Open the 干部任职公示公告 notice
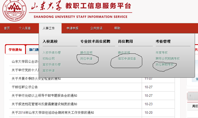This screenshot has width=198, height=118. pos(25,87)
